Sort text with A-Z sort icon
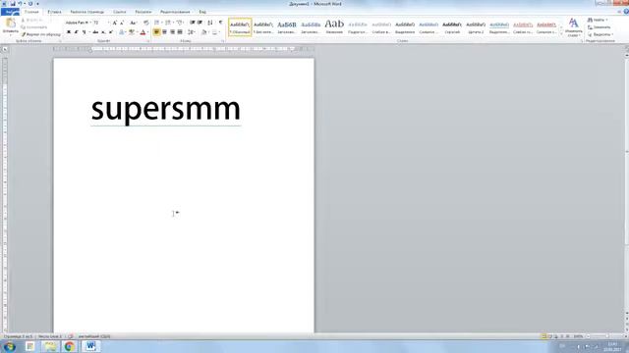Image resolution: width=629 pixels, height=353 pixels. click(209, 23)
